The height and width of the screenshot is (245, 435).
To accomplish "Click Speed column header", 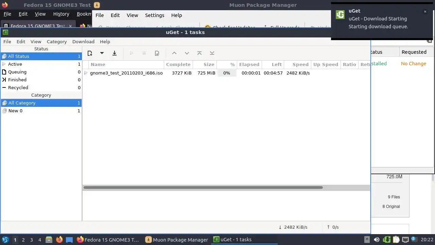I will 297,64.
